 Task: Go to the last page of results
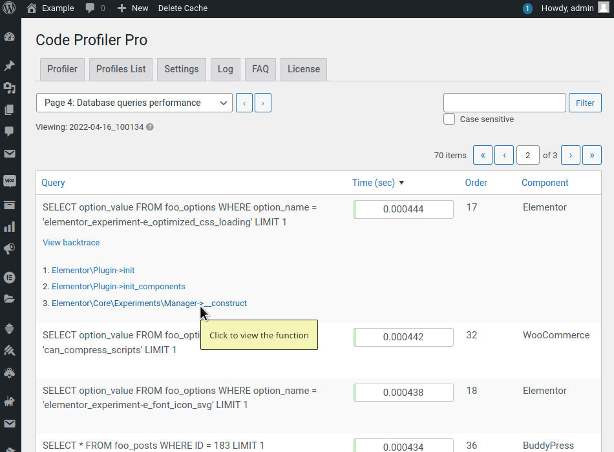coord(591,155)
